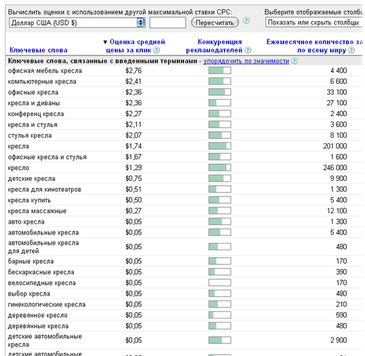
Task: Click search volume 12 100
Action: (x=337, y=211)
